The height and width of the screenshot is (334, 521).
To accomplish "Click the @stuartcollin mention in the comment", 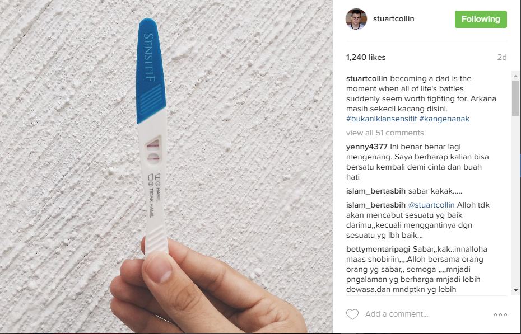I will point(431,205).
